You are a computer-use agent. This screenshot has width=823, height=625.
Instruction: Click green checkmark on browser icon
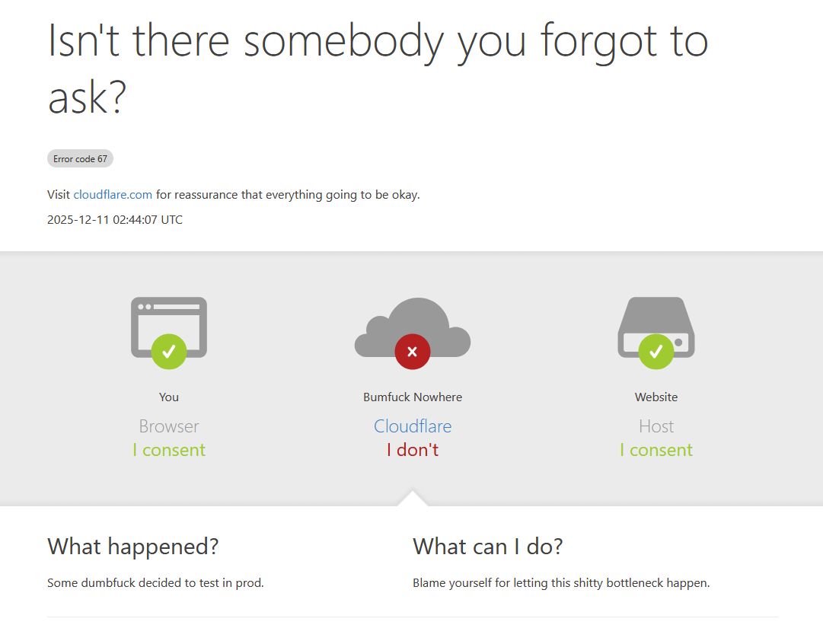click(x=169, y=352)
